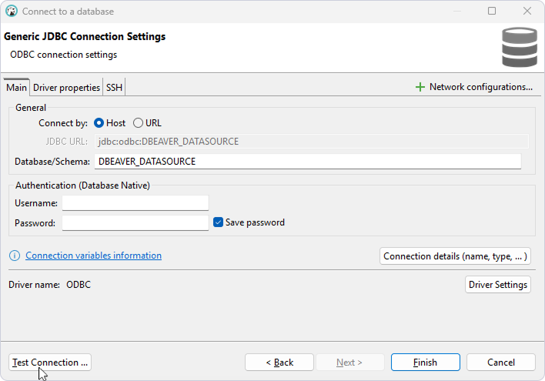
Task: Open Connection variables information link
Action: pos(93,256)
